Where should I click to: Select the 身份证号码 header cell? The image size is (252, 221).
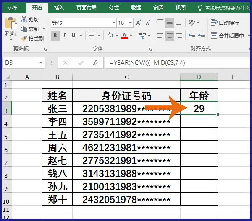(x=126, y=95)
